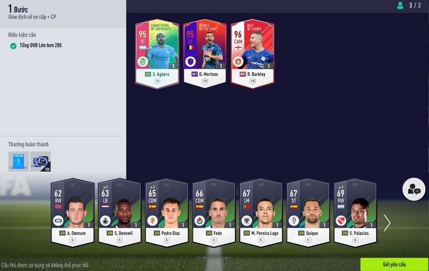Select the CP coin reward icon
429x271 pixels.
coord(40,162)
